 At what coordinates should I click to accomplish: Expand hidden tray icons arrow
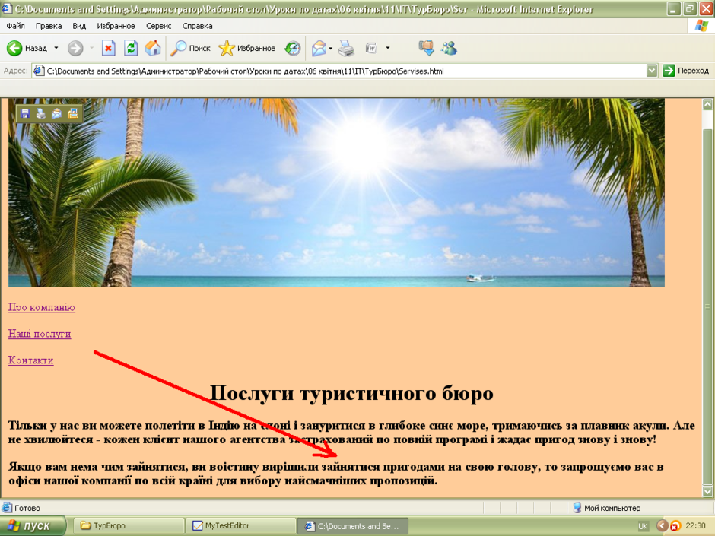coord(662,526)
